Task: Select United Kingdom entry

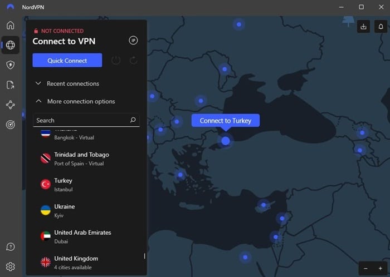Action: (86, 263)
